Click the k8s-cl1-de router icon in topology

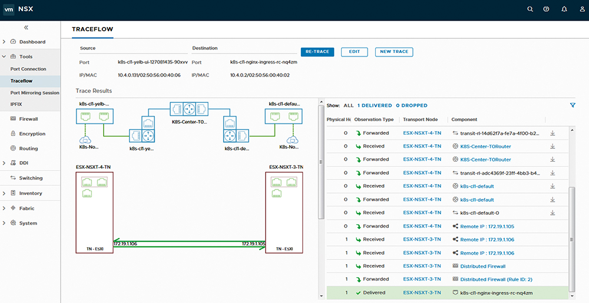point(230,136)
